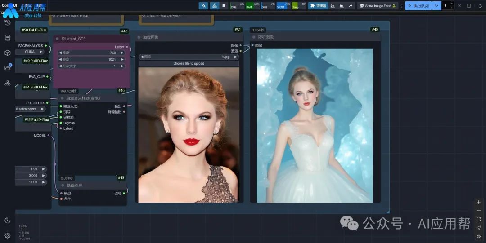Collapse the 基础引导 node via its dot

point(63,185)
